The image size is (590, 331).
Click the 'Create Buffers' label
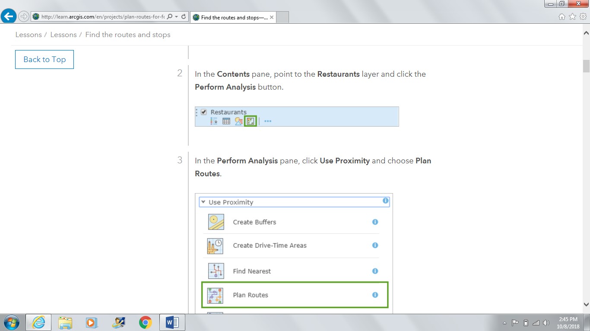point(254,222)
